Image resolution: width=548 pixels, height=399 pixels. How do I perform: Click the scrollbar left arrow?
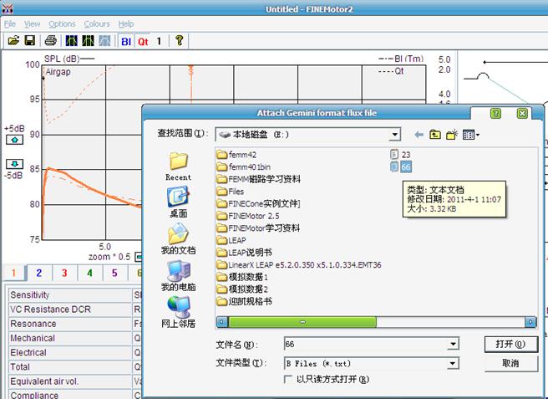(x=222, y=322)
